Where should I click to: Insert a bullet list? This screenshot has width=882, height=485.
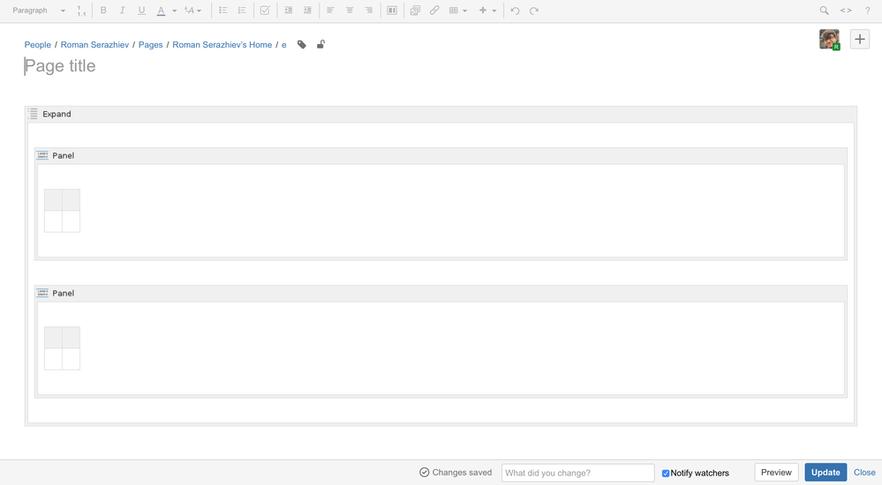[222, 11]
